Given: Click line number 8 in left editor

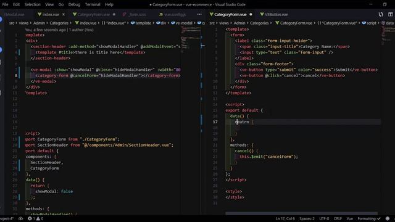Looking at the screenshot, I should [16, 75].
